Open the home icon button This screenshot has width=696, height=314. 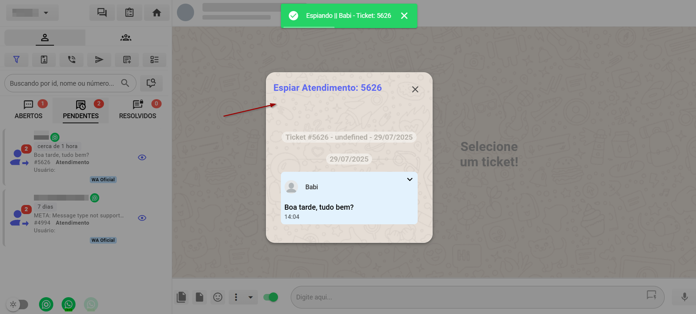(157, 13)
